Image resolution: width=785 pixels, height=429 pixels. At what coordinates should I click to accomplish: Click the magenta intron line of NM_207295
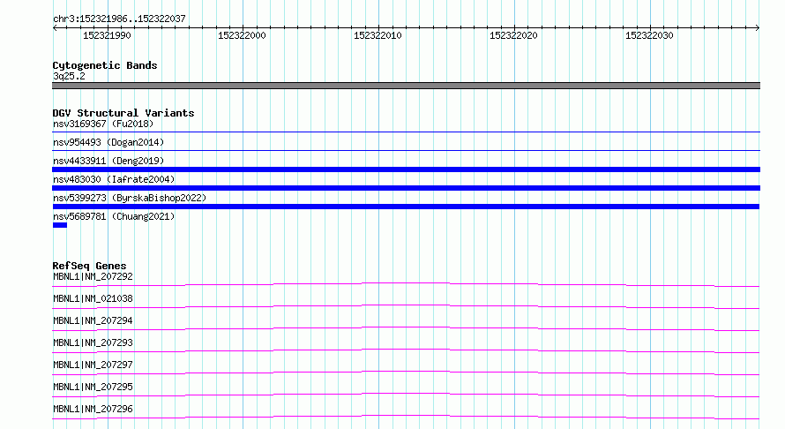[406, 395]
